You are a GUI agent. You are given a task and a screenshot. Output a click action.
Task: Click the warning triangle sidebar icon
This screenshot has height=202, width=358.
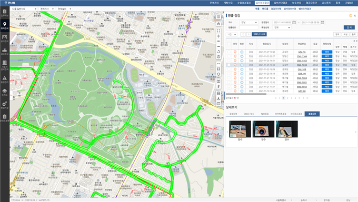(5, 79)
